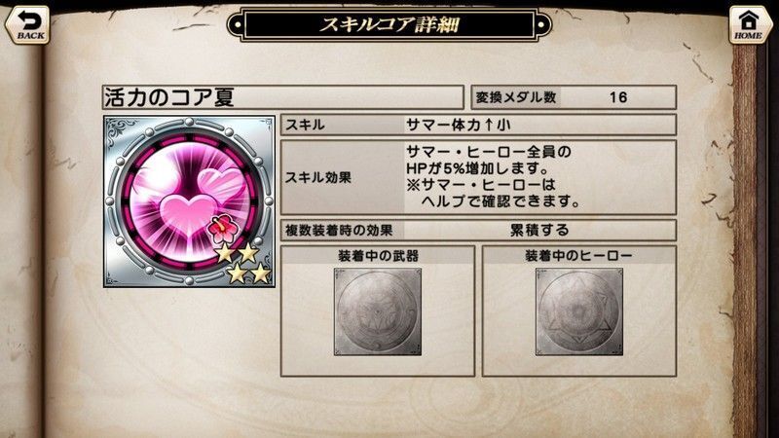Select the スキルコア詳細 title banner
The image size is (779, 438).
389,23
